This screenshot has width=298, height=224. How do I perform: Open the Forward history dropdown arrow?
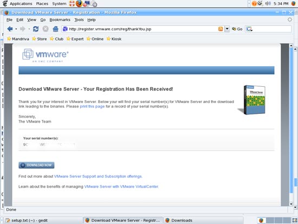(x=29, y=29)
